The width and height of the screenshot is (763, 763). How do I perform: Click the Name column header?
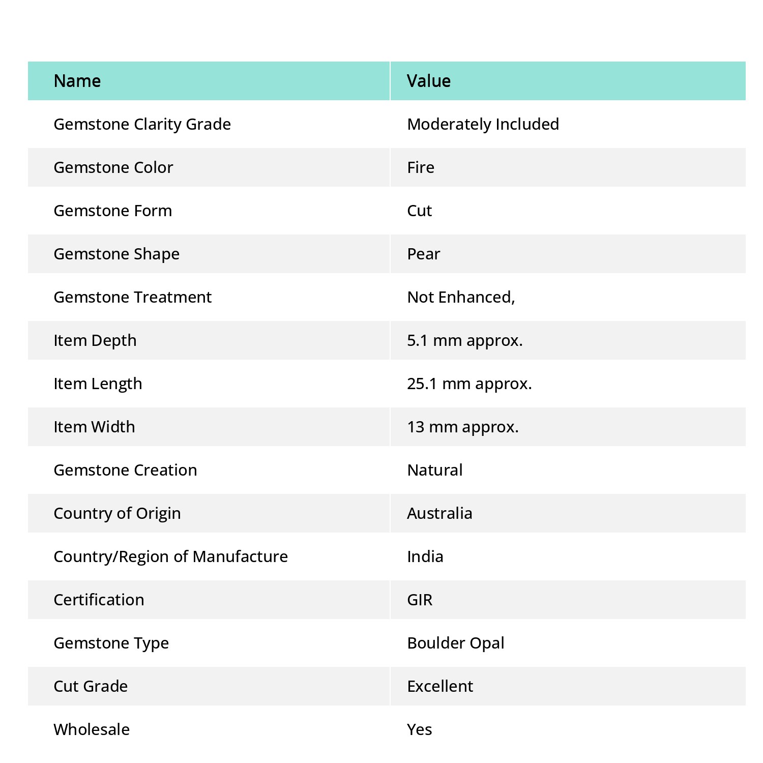coord(77,81)
